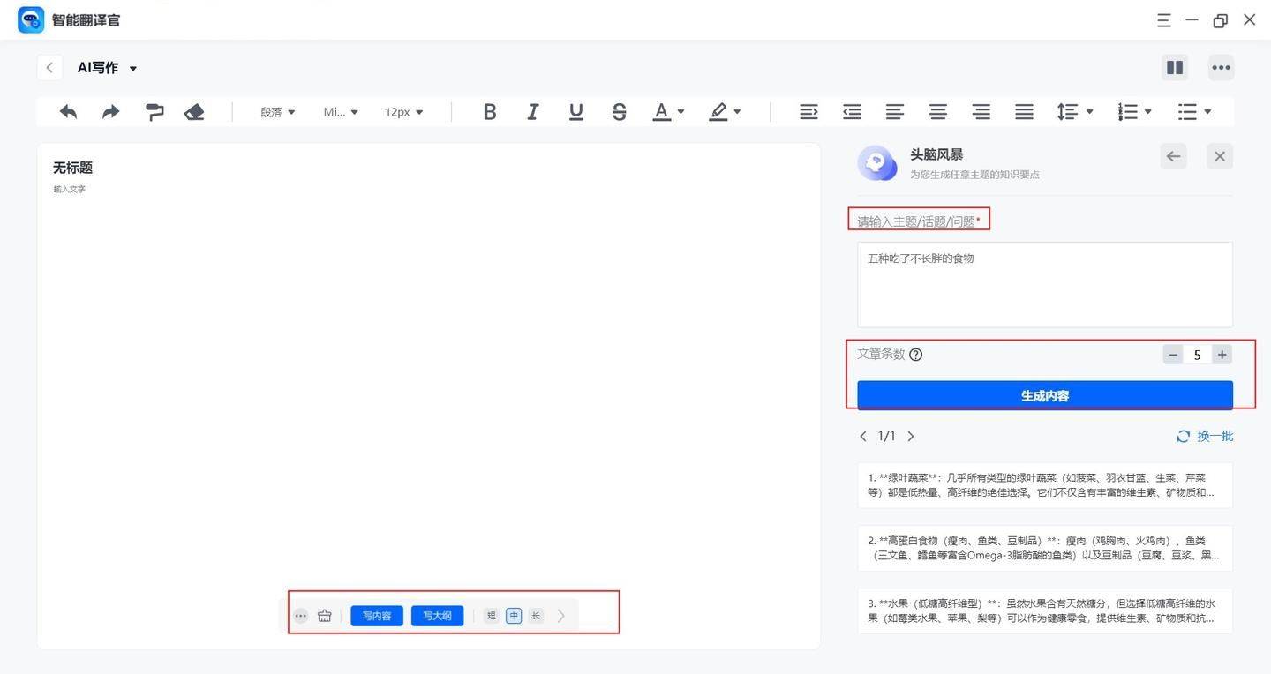Click the back arrow in brainstorm panel
Viewport: 1271px width, 674px height.
[1173, 156]
